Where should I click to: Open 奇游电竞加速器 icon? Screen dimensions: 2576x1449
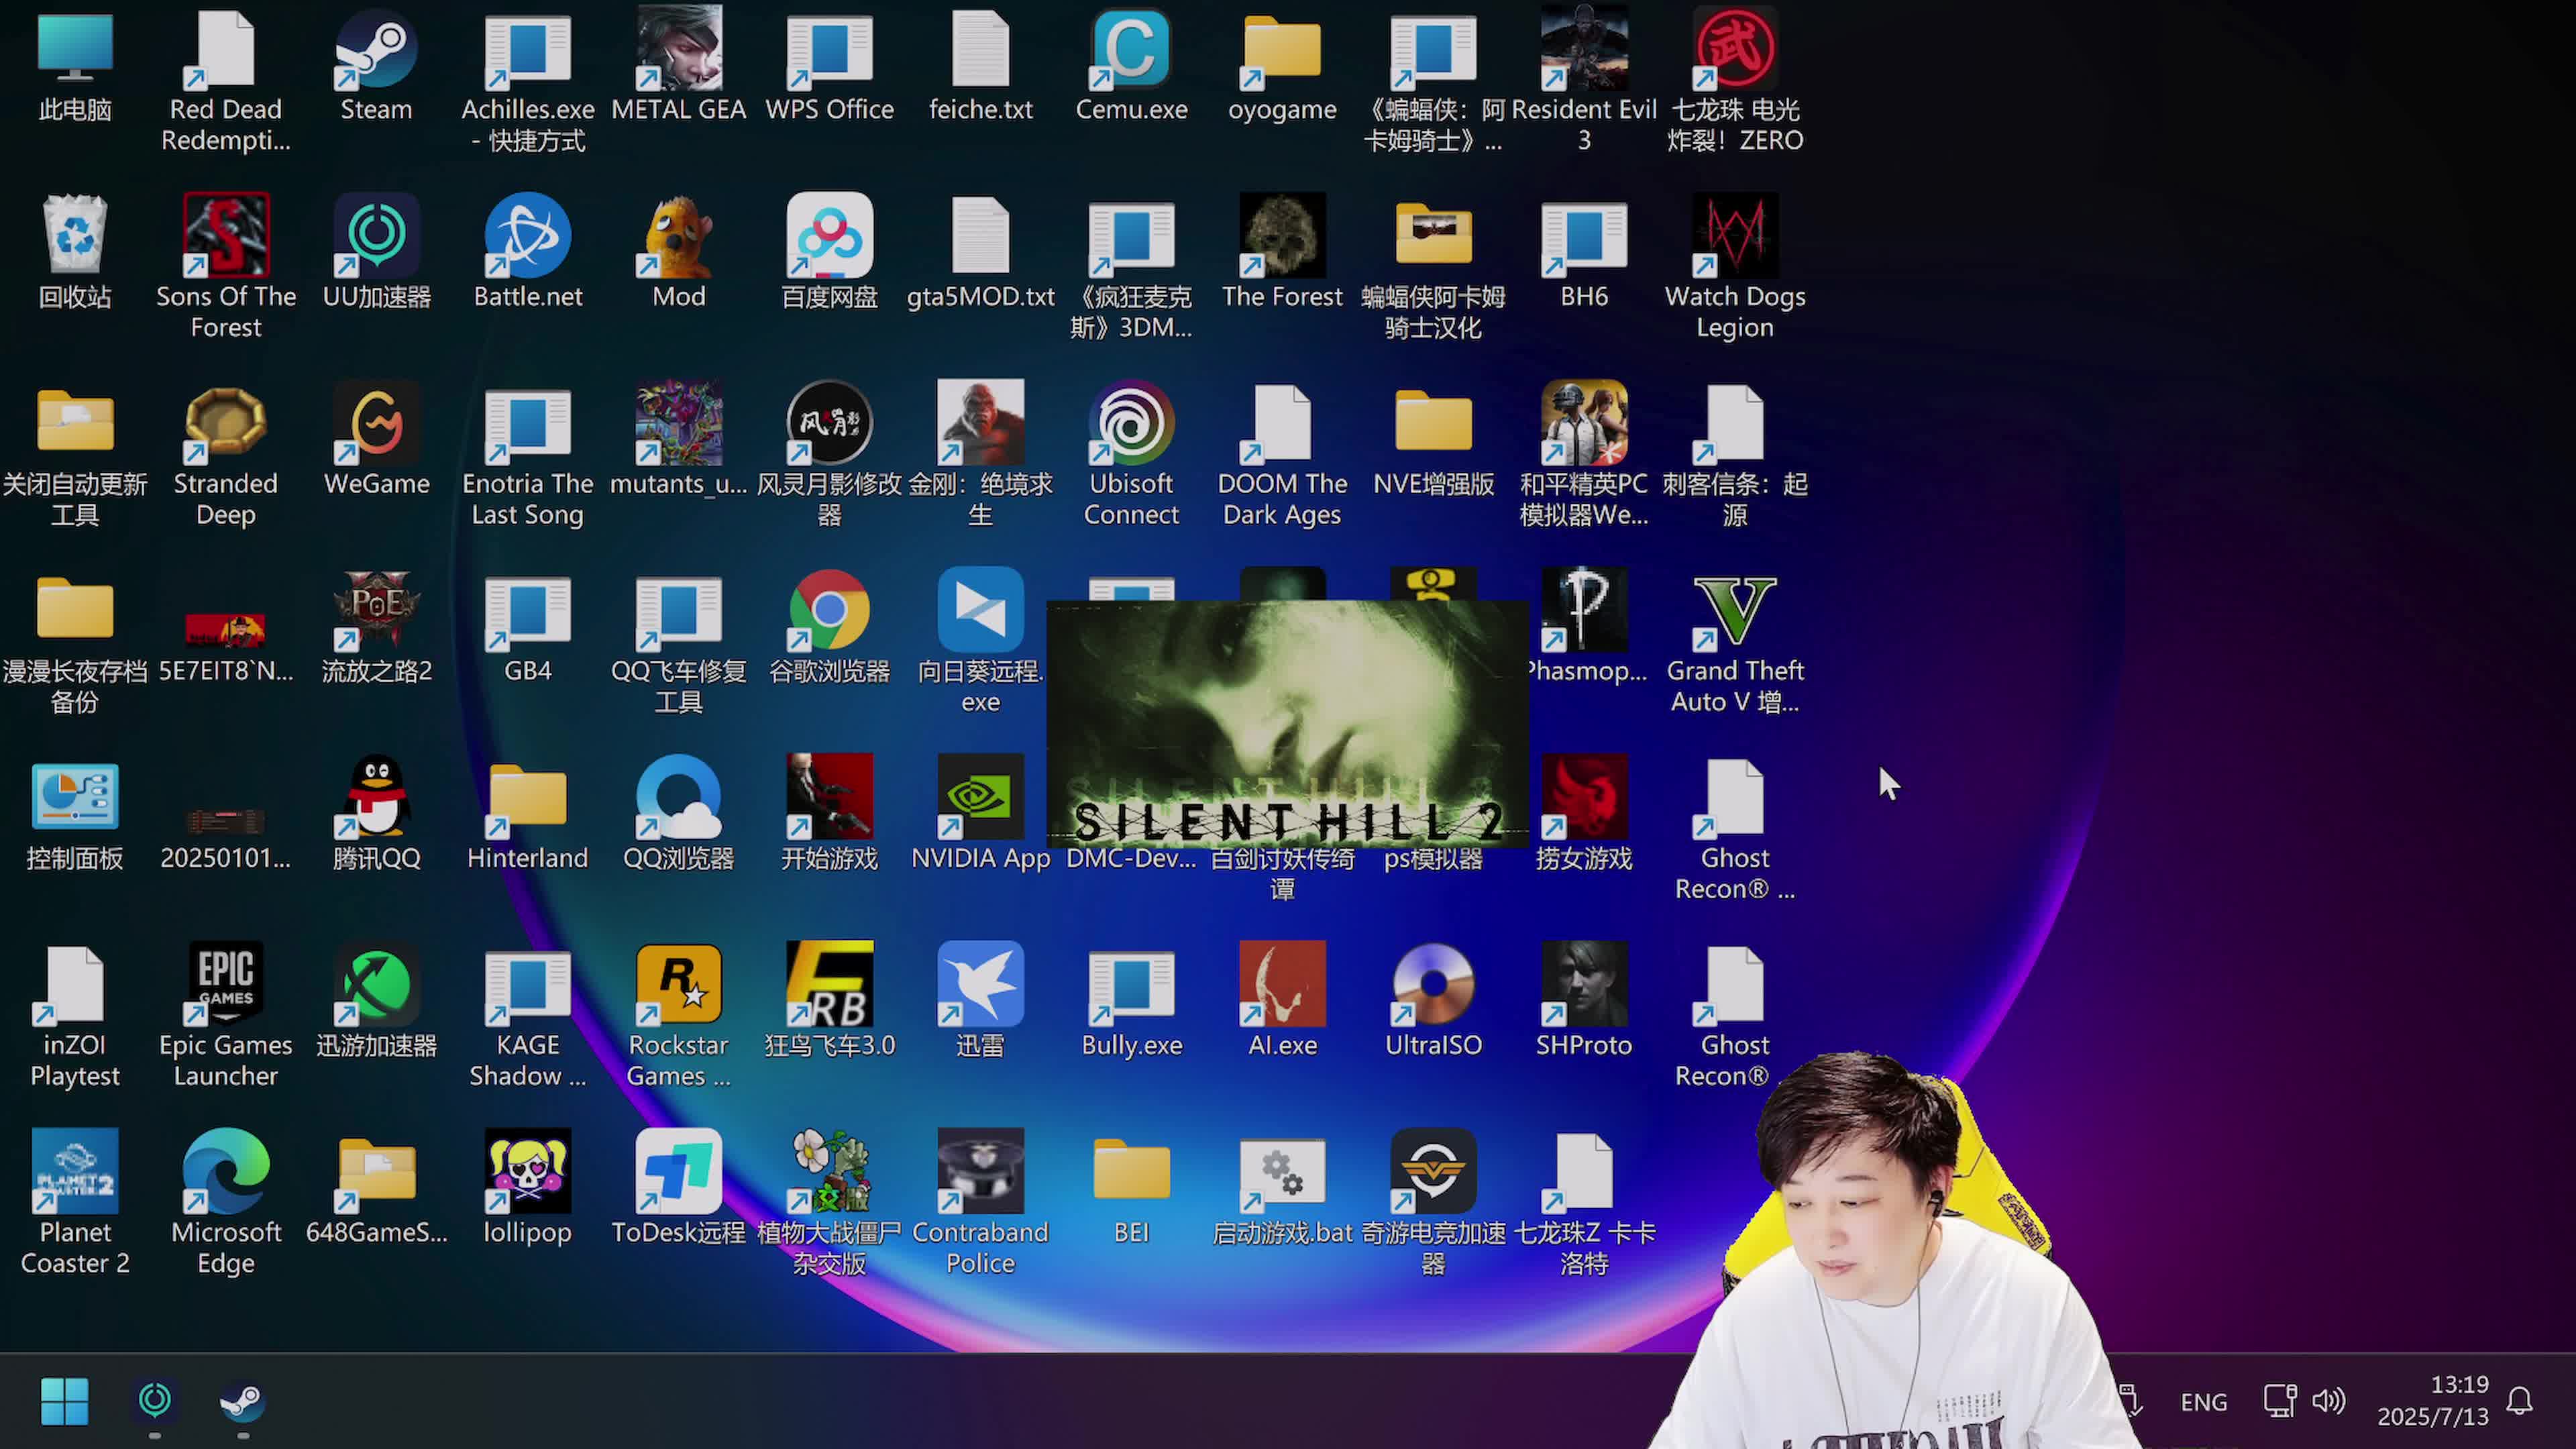1433,1203
